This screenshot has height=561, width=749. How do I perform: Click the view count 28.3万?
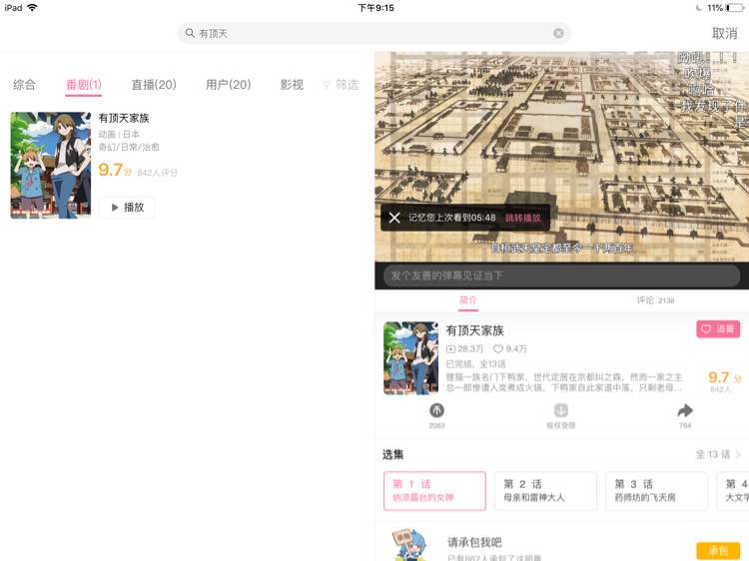click(x=464, y=349)
